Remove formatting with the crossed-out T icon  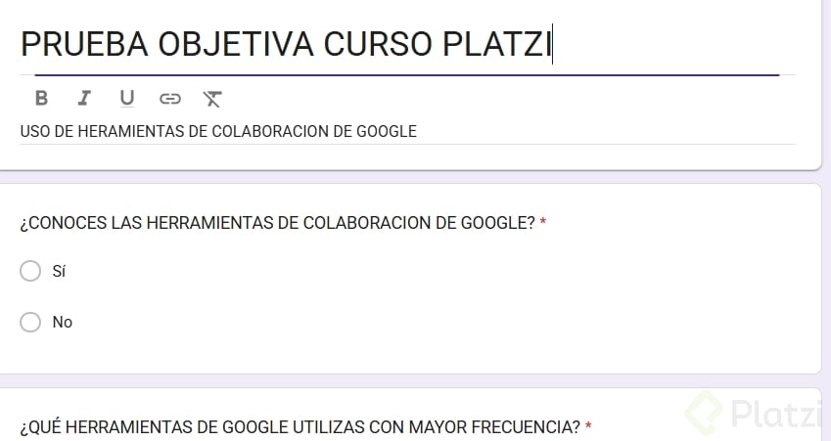pyautogui.click(x=212, y=99)
